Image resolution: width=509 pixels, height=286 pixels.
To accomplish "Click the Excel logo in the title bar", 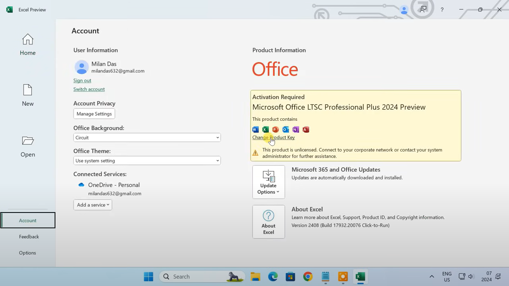I will (x=9, y=10).
